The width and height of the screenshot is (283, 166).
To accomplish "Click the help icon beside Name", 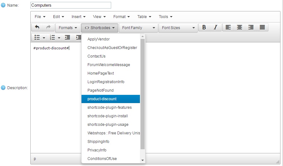I will [x=3, y=5].
